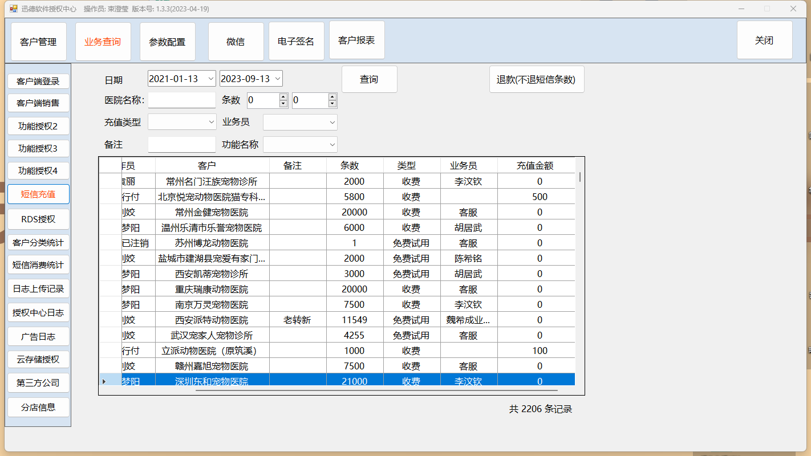Select the 西安派特动物医院 row
Viewport: 811px width, 456px height.
click(212, 320)
